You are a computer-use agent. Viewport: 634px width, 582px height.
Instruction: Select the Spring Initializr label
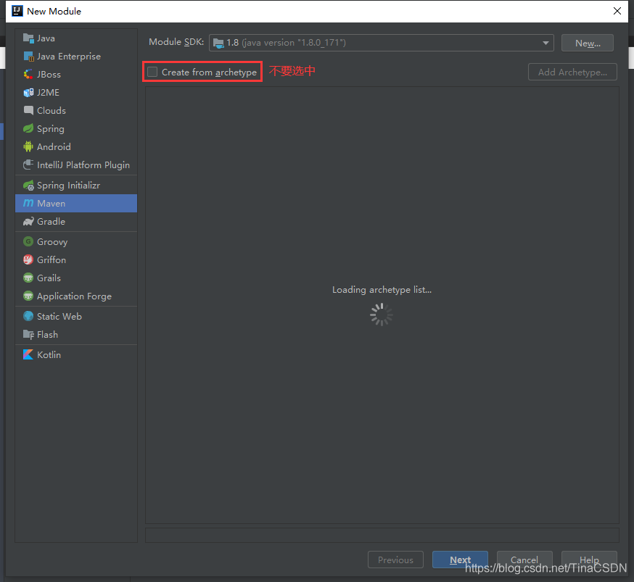(68, 186)
